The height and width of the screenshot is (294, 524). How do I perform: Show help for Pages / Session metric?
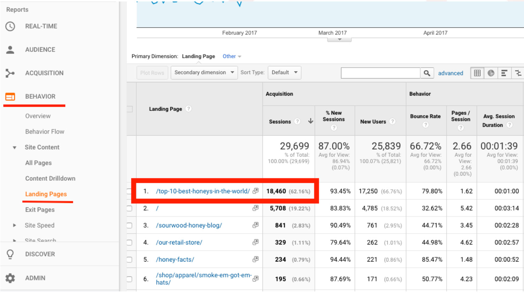461,128
